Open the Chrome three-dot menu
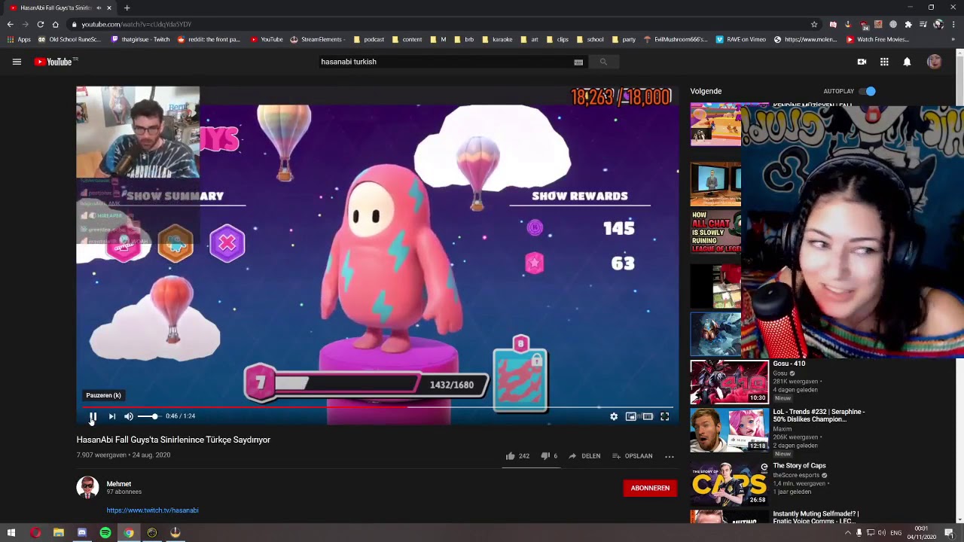Screen dimensions: 964x542 (953, 24)
